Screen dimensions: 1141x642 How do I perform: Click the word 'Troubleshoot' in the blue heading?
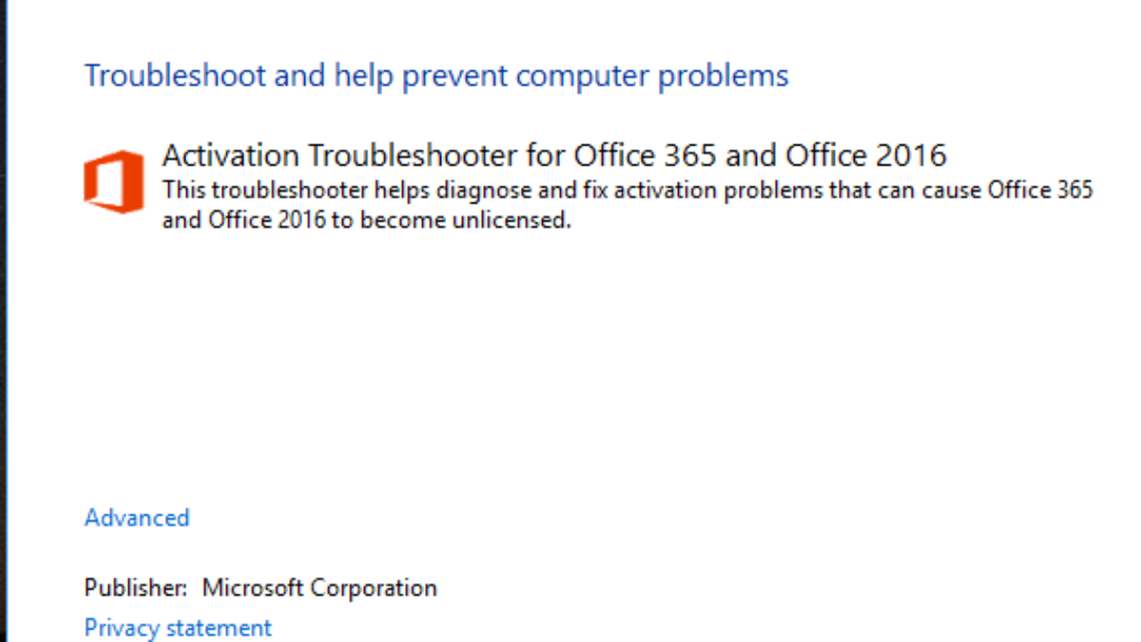click(x=175, y=75)
